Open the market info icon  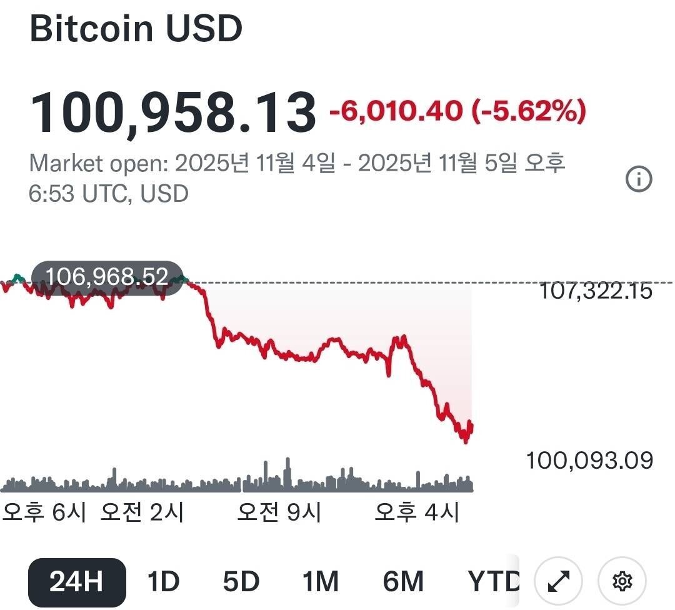click(x=639, y=179)
